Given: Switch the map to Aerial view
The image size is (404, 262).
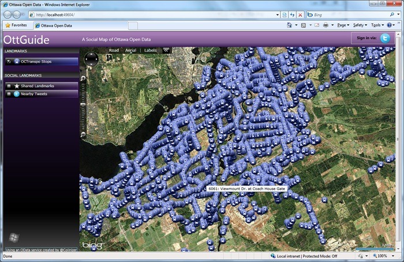Looking at the screenshot, I should tap(130, 51).
